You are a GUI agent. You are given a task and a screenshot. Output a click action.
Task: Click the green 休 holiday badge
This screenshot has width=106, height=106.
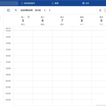28,17
